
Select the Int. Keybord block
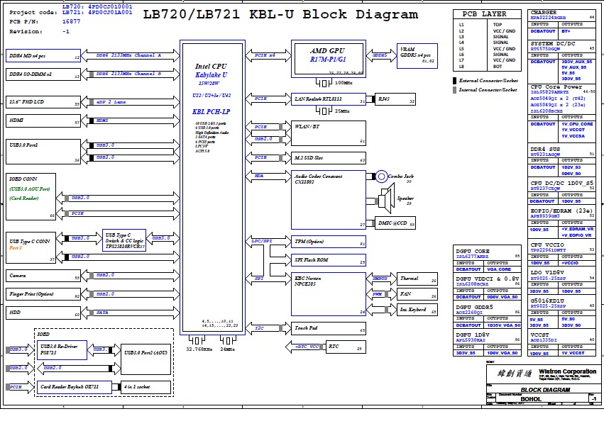pyautogui.click(x=417, y=310)
